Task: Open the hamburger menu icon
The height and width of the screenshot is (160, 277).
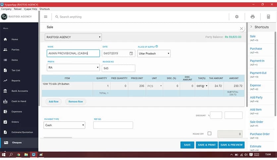Action: pos(46,17)
